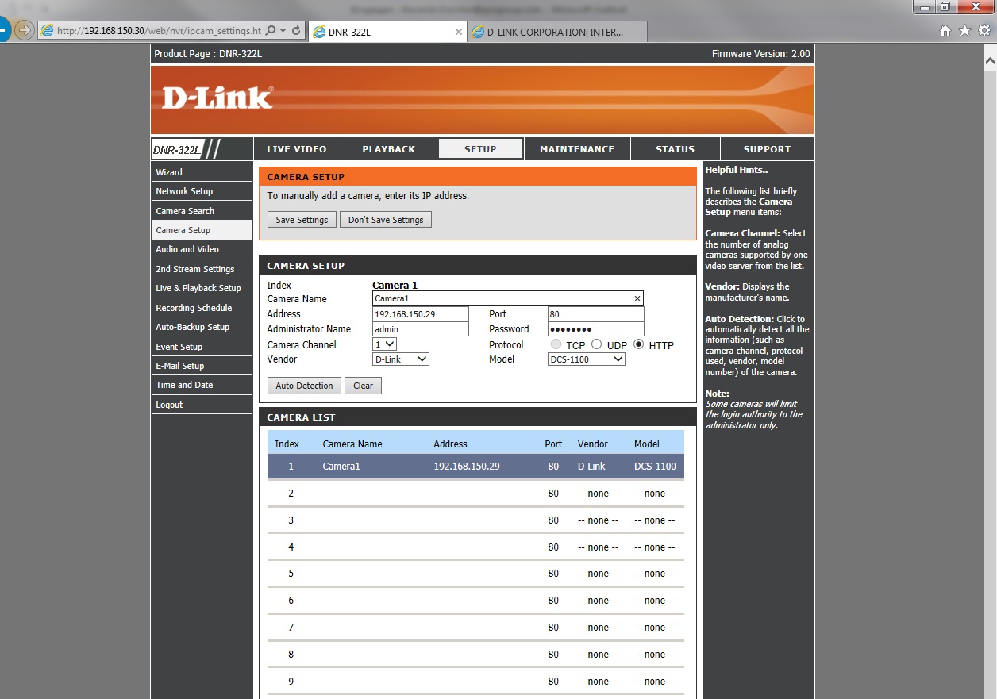Click the browser Home icon

pyautogui.click(x=945, y=31)
